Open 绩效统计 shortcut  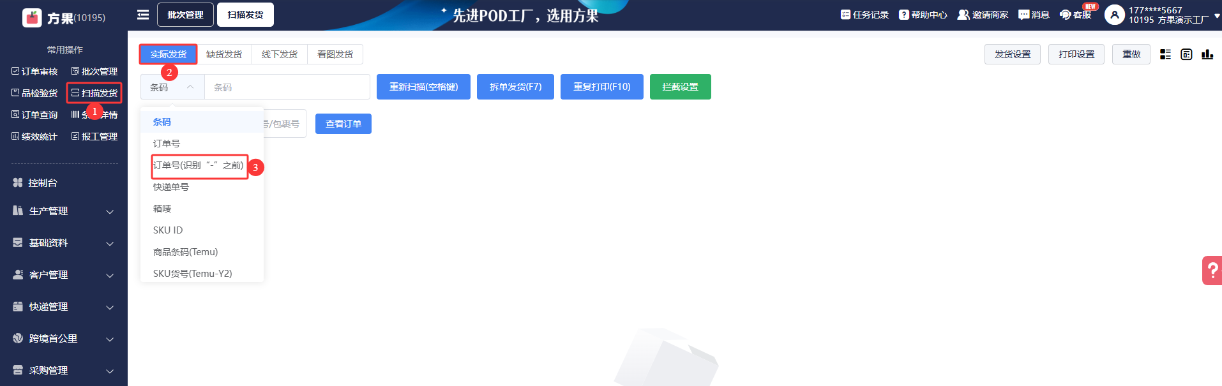34,137
